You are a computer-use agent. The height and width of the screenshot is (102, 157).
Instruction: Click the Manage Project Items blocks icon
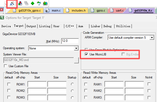[x=20, y=3]
